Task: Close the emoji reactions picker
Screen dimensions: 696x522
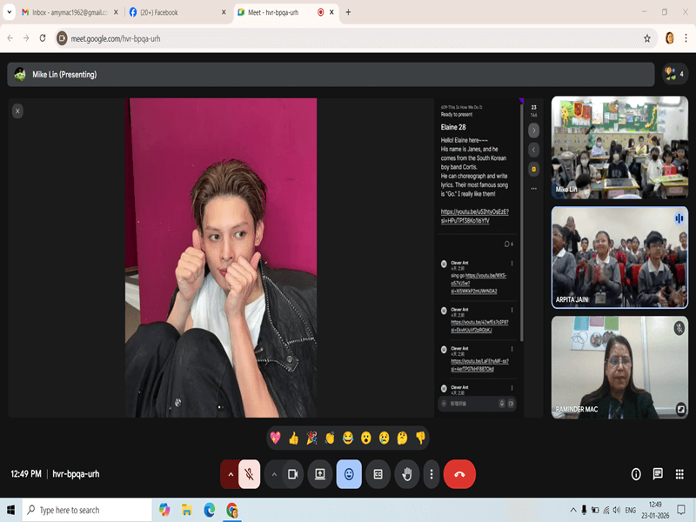Action: coord(349,474)
